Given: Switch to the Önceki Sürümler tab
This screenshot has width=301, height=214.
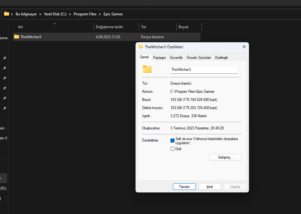Looking at the screenshot, I should click(199, 58).
